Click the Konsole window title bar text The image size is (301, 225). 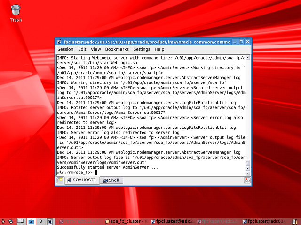[x=147, y=42]
